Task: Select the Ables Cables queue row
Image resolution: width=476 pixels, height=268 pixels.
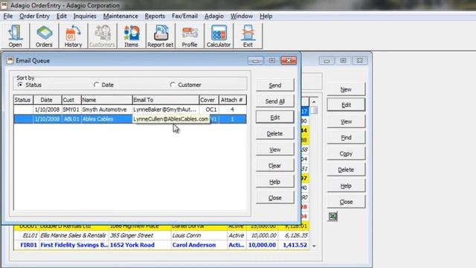Action: (x=130, y=119)
